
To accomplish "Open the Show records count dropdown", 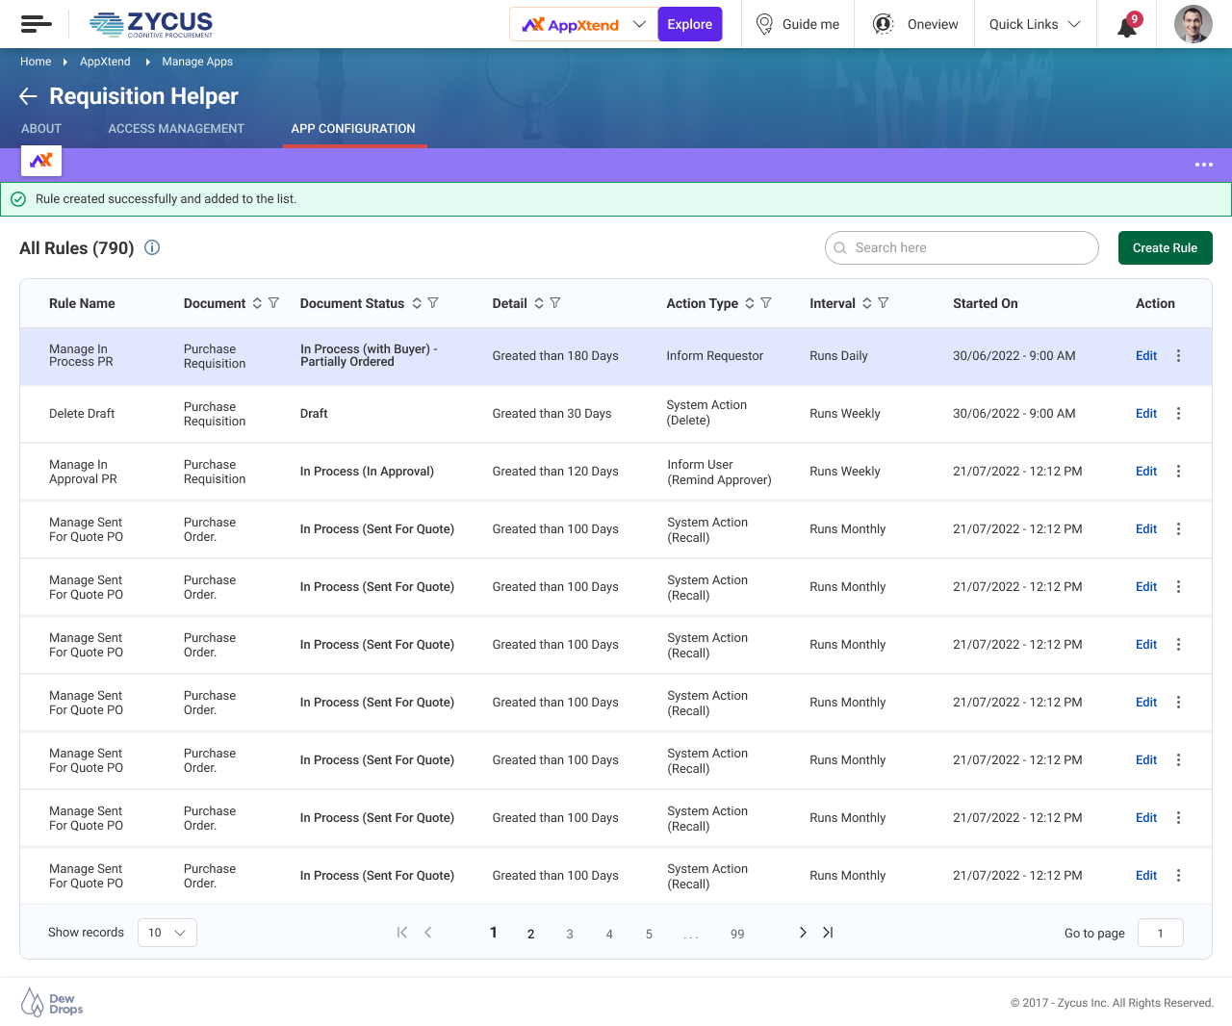I will (167, 933).
